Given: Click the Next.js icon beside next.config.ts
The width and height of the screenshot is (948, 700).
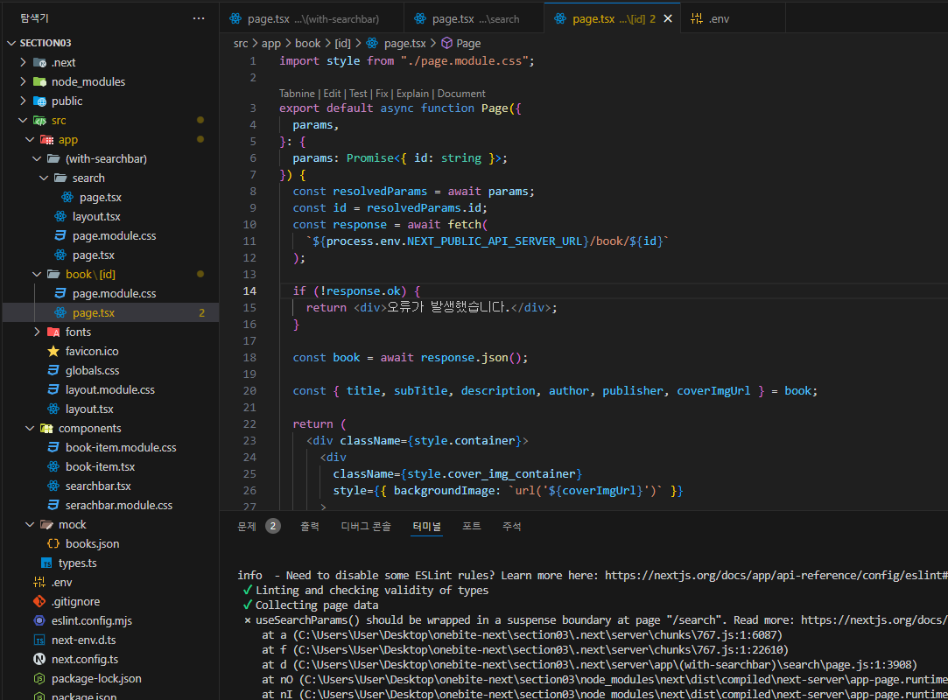Looking at the screenshot, I should pyautogui.click(x=39, y=660).
